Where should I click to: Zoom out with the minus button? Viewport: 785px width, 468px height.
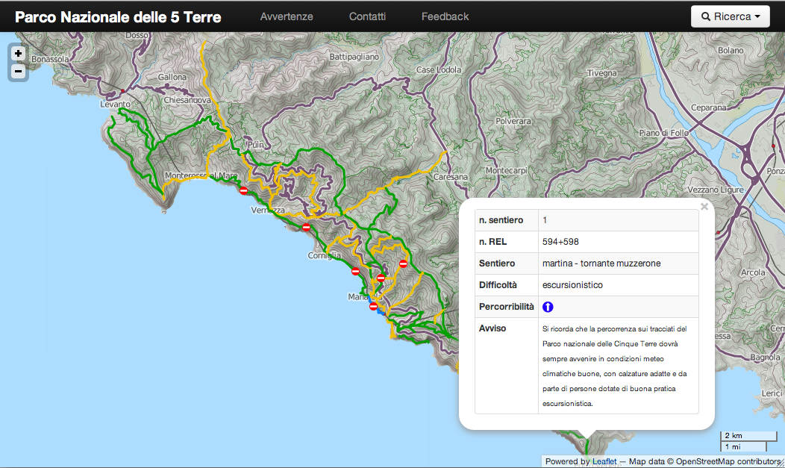pyautogui.click(x=18, y=72)
